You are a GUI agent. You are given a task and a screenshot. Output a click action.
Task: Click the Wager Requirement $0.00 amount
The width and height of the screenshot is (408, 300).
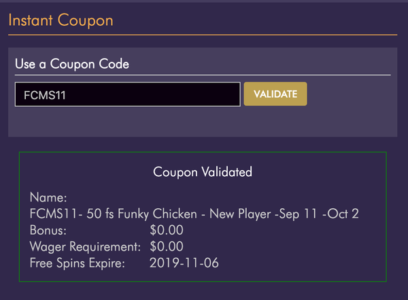coord(166,246)
